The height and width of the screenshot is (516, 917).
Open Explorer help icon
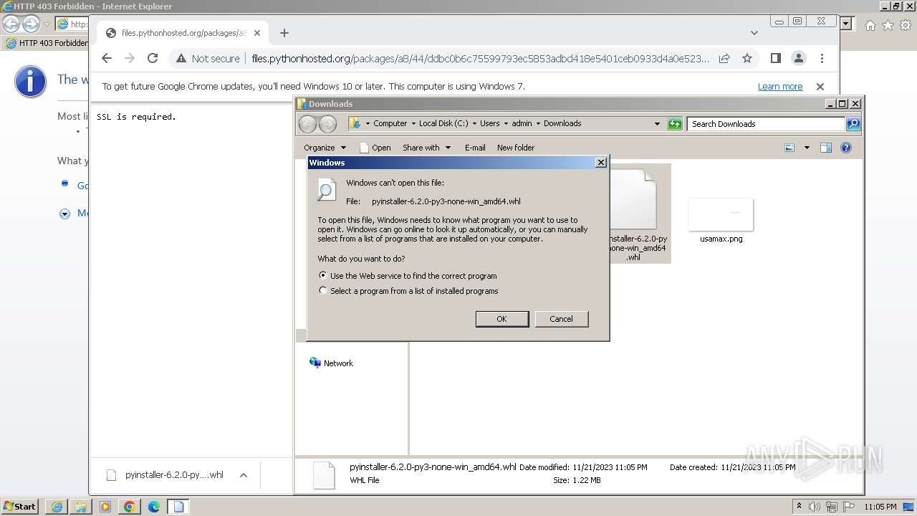[846, 148]
